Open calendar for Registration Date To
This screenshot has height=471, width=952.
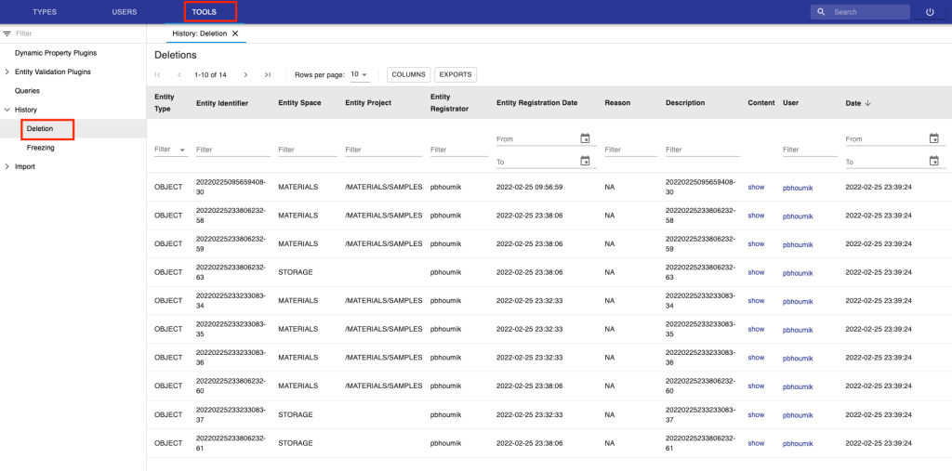585,161
